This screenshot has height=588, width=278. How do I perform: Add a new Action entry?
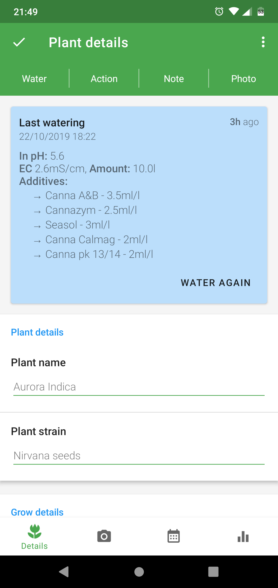pos(104,79)
